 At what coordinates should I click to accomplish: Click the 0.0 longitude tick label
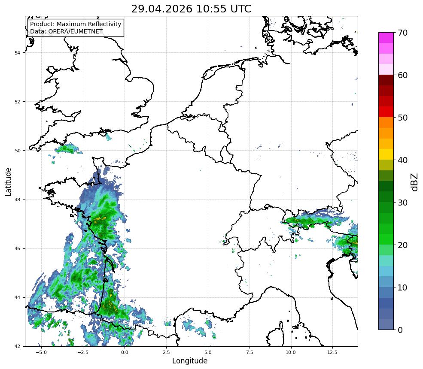125,352
